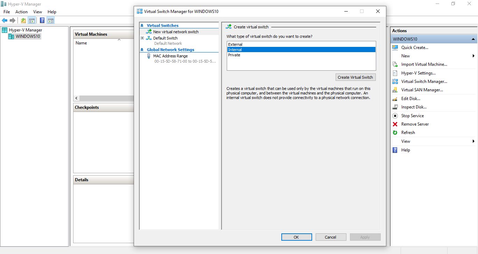Click the blue Help question-mark toolbar icon
Image resolution: width=478 pixels, height=254 pixels.
(x=42, y=20)
